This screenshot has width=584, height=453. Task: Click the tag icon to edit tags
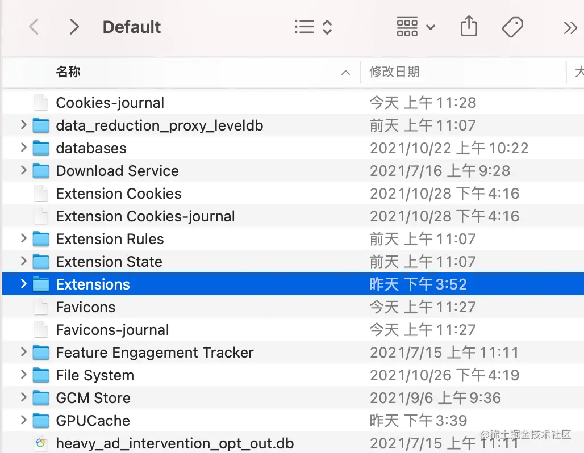pyautogui.click(x=512, y=27)
